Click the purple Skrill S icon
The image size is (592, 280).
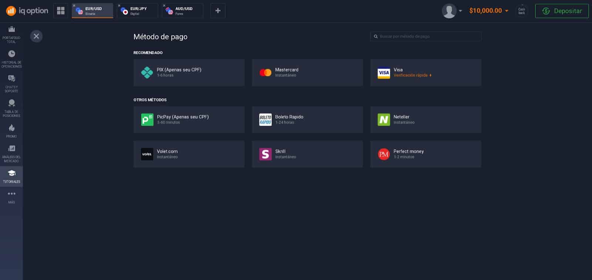point(265,154)
